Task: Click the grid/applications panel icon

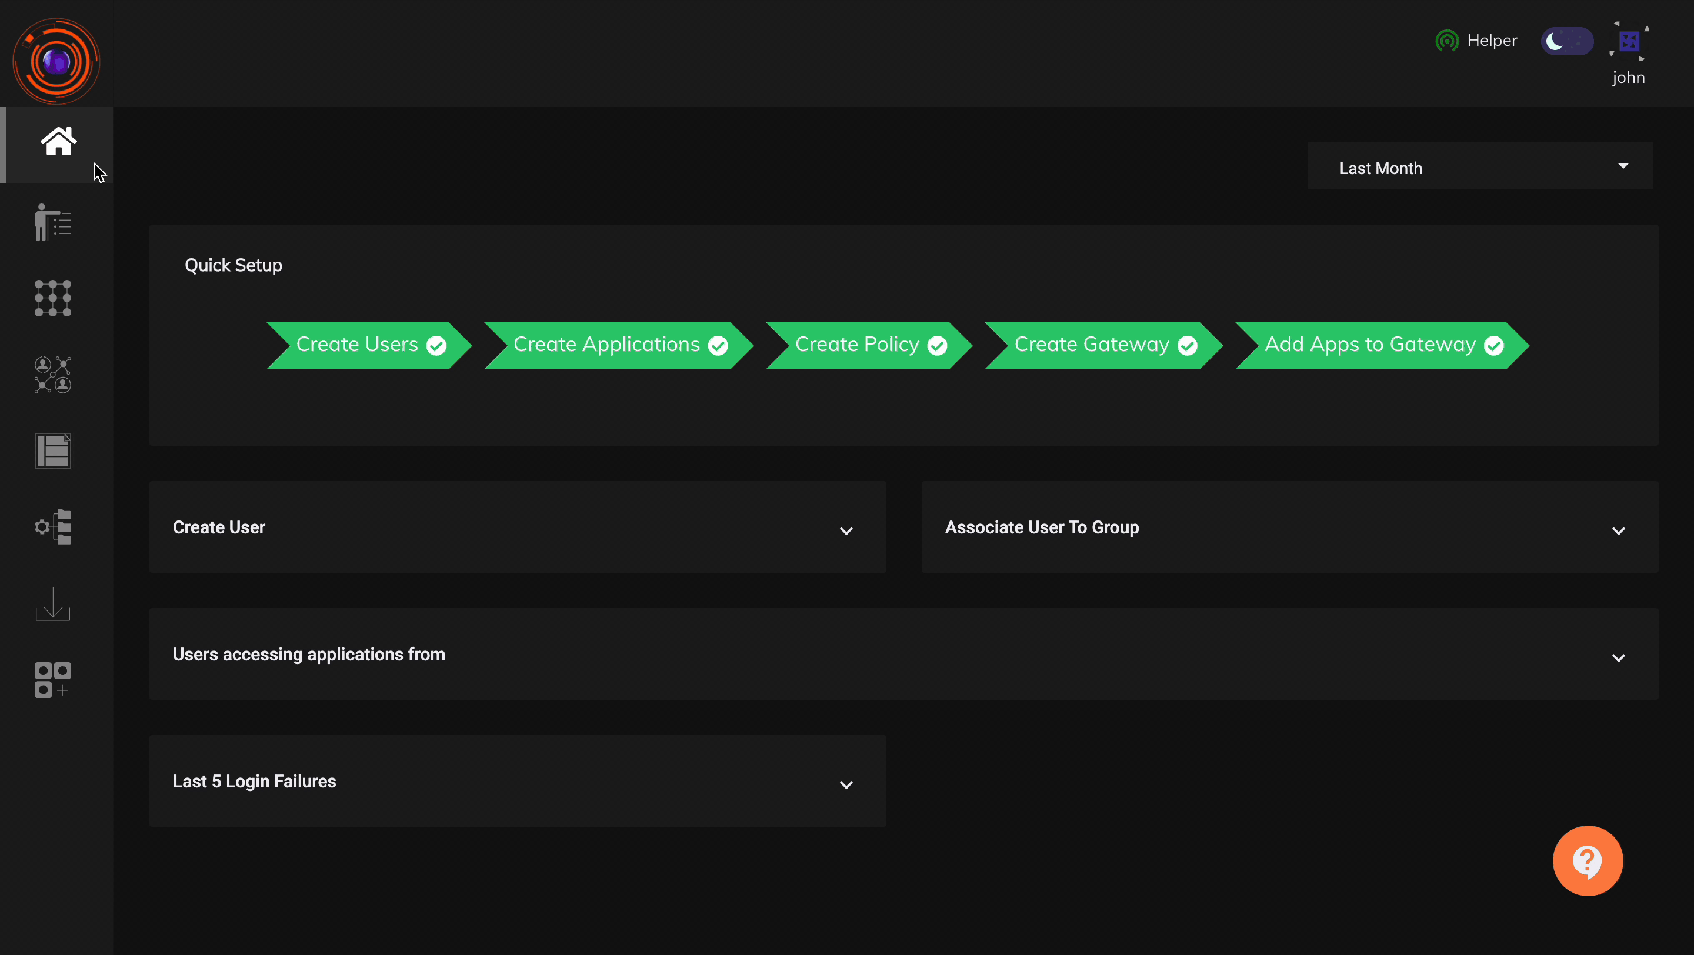Action: [54, 298]
